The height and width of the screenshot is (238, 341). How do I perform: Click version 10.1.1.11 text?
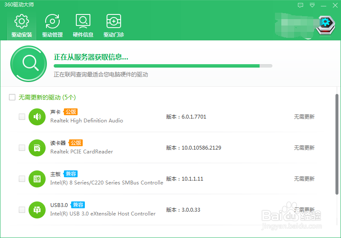click(x=185, y=179)
